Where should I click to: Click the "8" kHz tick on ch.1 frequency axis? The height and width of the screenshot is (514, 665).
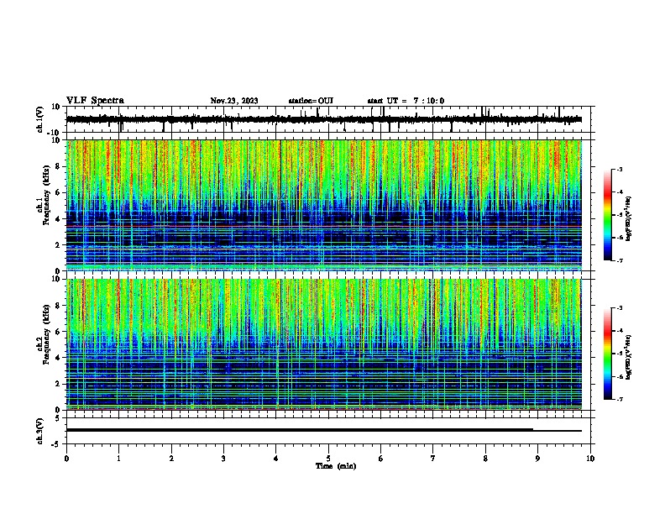point(58,166)
